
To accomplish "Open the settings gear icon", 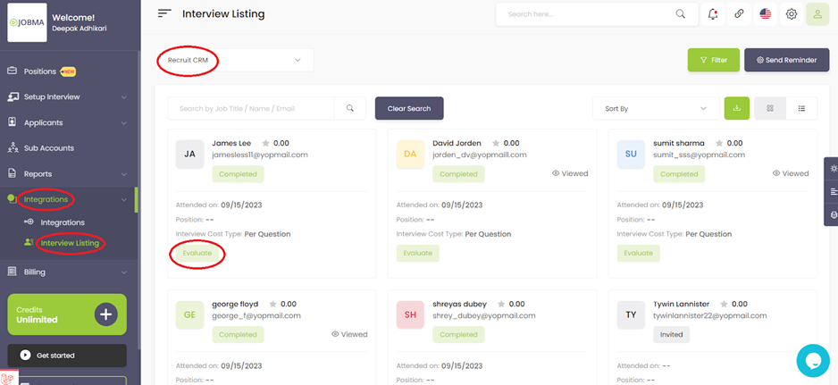I will 792,14.
